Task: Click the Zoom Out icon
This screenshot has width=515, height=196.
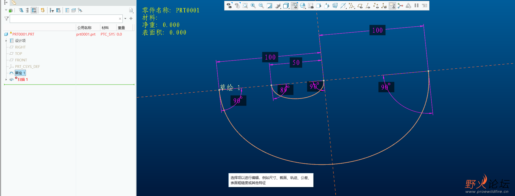Action: (x=261, y=6)
